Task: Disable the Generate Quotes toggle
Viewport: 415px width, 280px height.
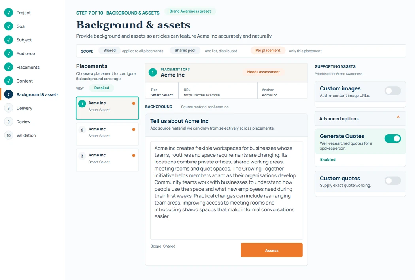Action: [393, 139]
